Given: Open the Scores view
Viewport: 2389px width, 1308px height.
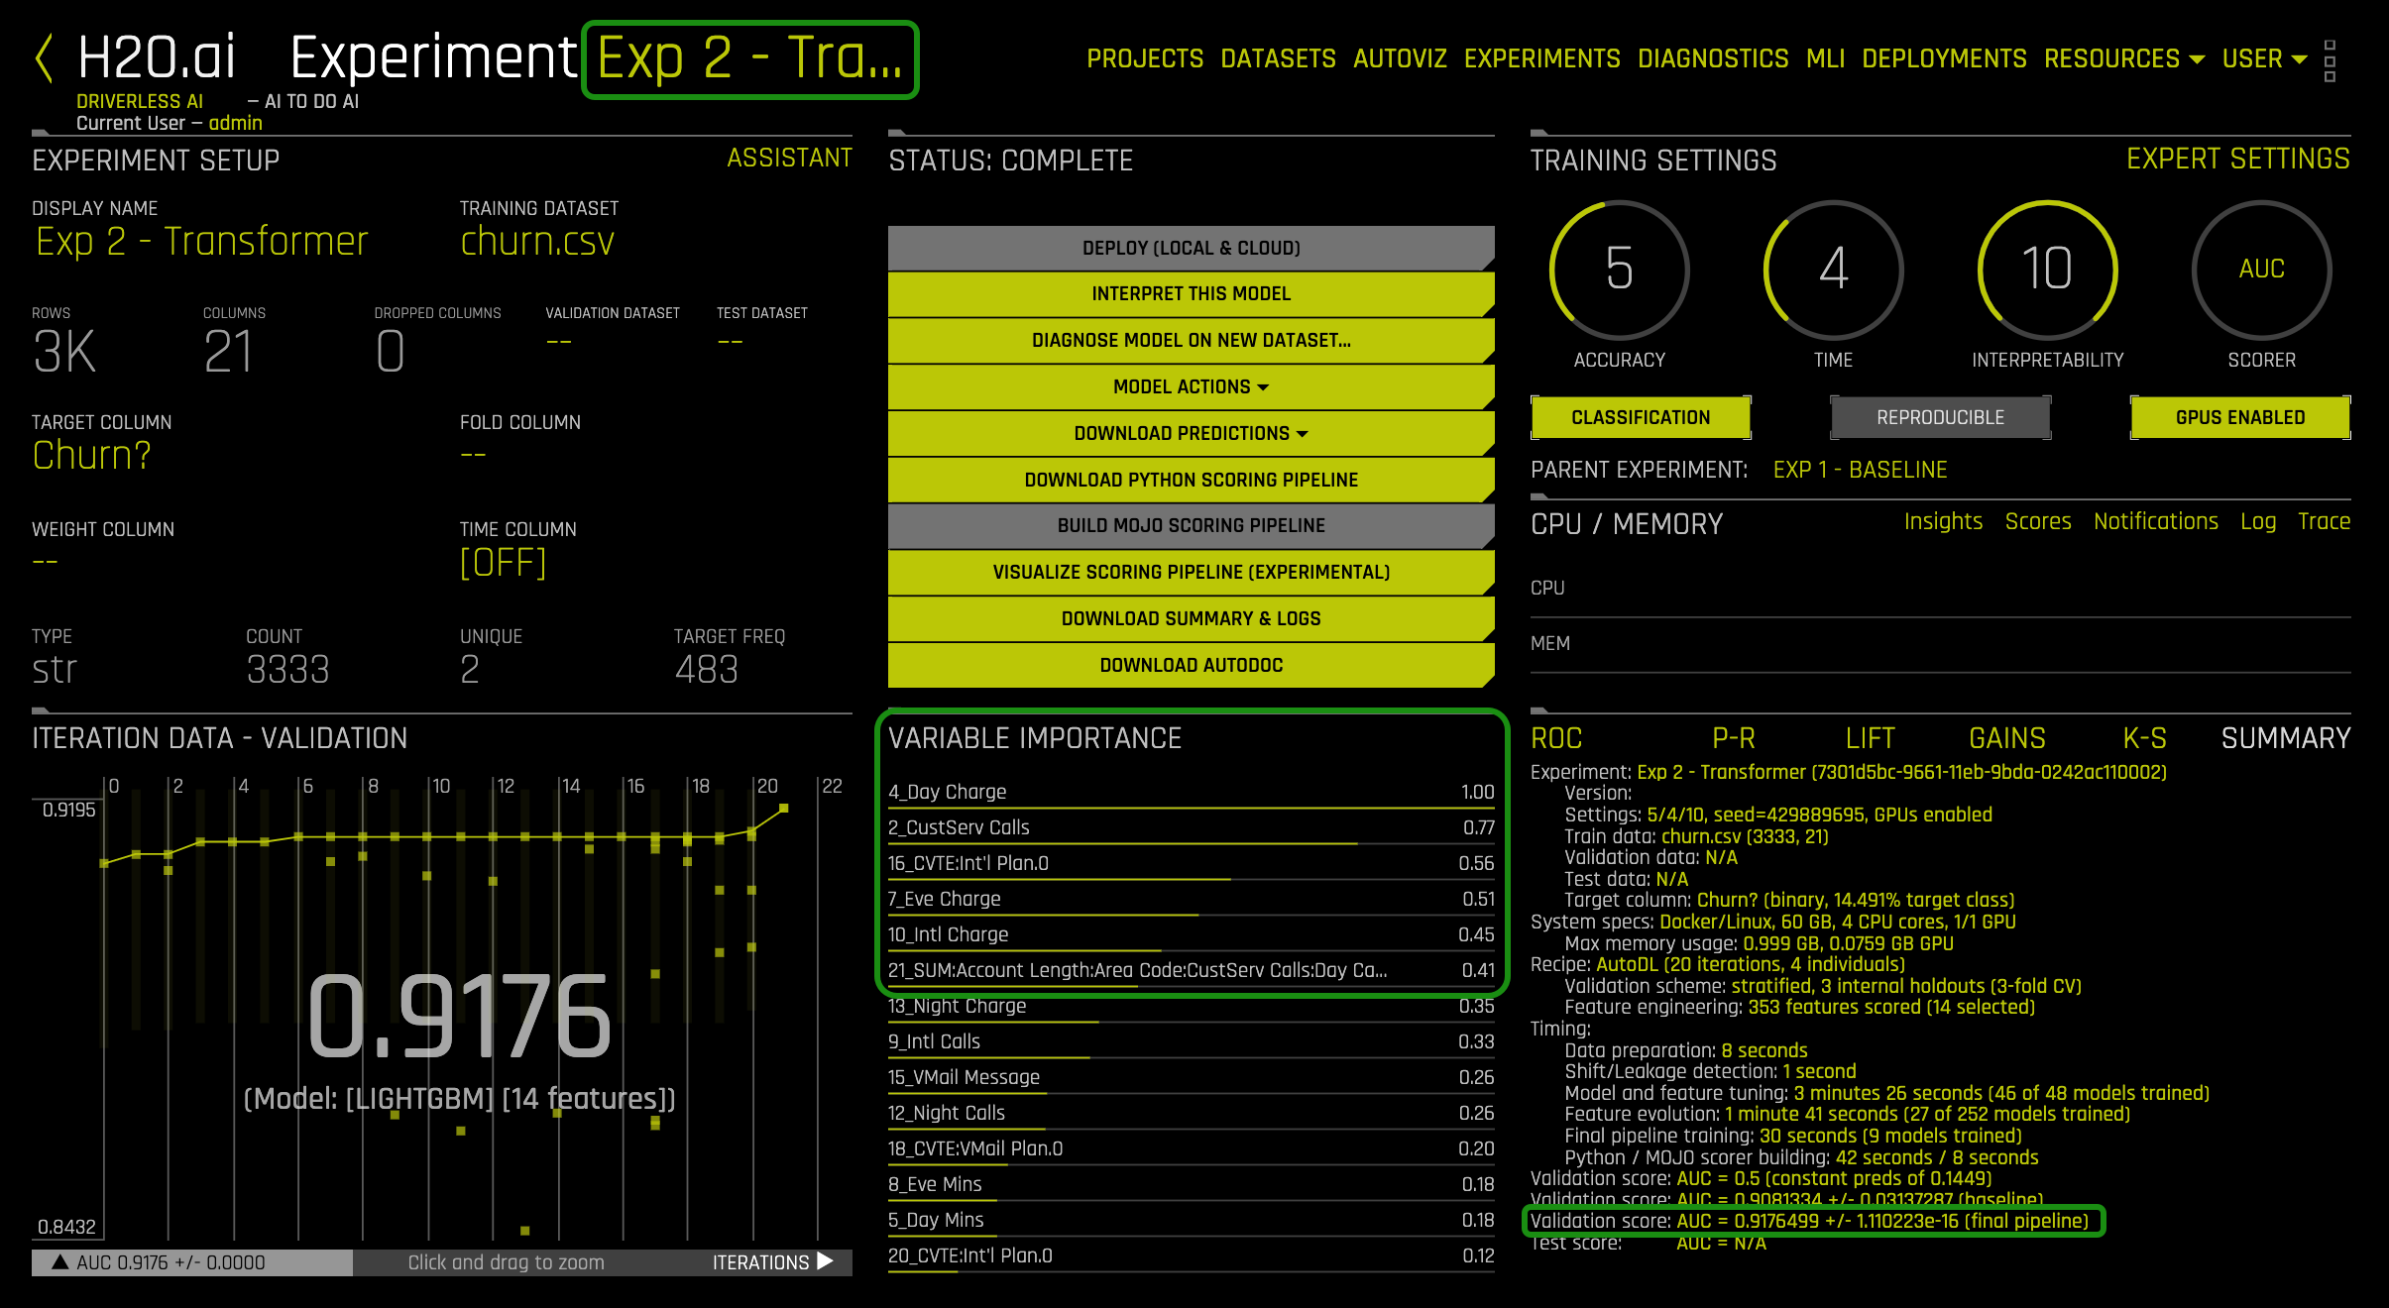Looking at the screenshot, I should pyautogui.click(x=2038, y=521).
